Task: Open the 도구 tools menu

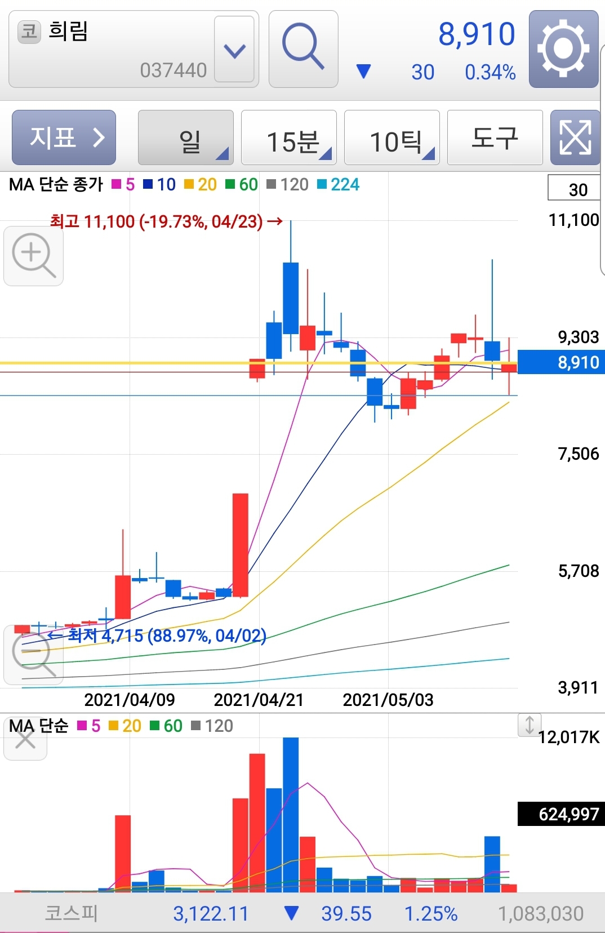Action: pos(495,137)
